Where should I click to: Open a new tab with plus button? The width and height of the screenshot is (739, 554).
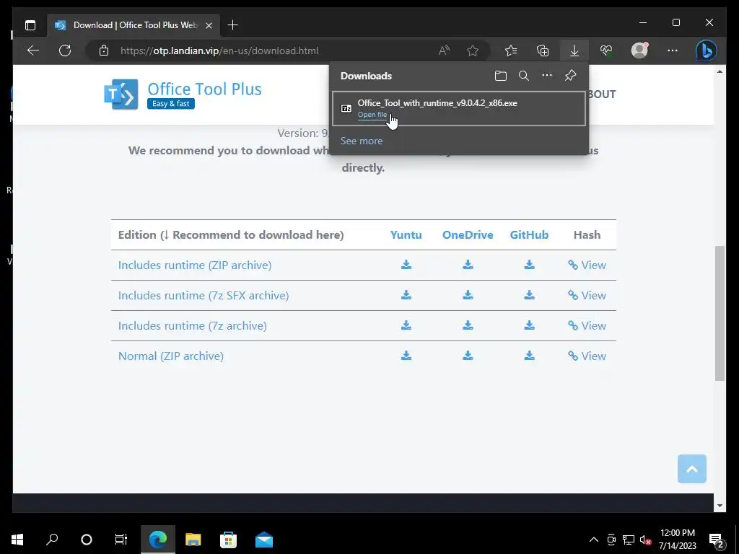pos(232,25)
